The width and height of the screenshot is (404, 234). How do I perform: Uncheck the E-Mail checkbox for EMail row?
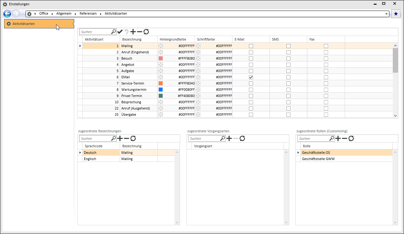tap(251, 77)
